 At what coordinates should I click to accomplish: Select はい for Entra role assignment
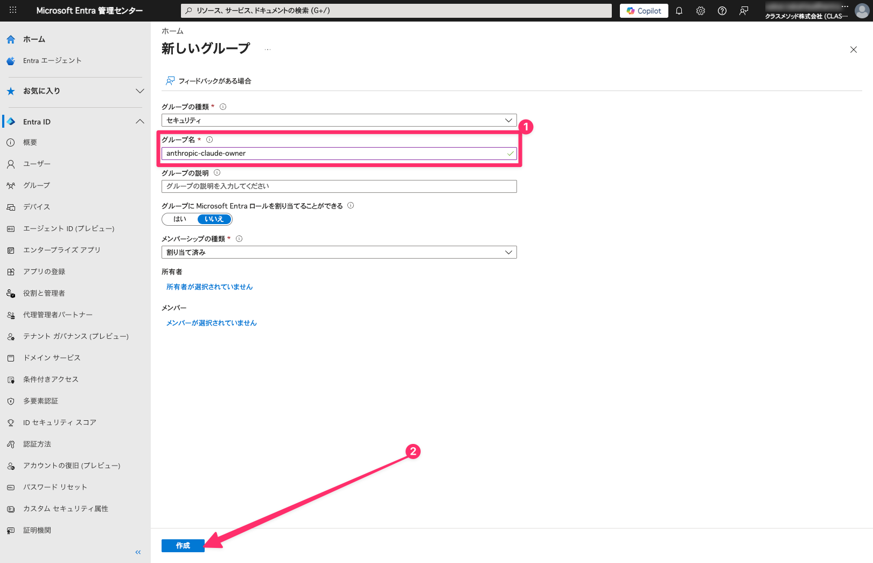(x=180, y=219)
